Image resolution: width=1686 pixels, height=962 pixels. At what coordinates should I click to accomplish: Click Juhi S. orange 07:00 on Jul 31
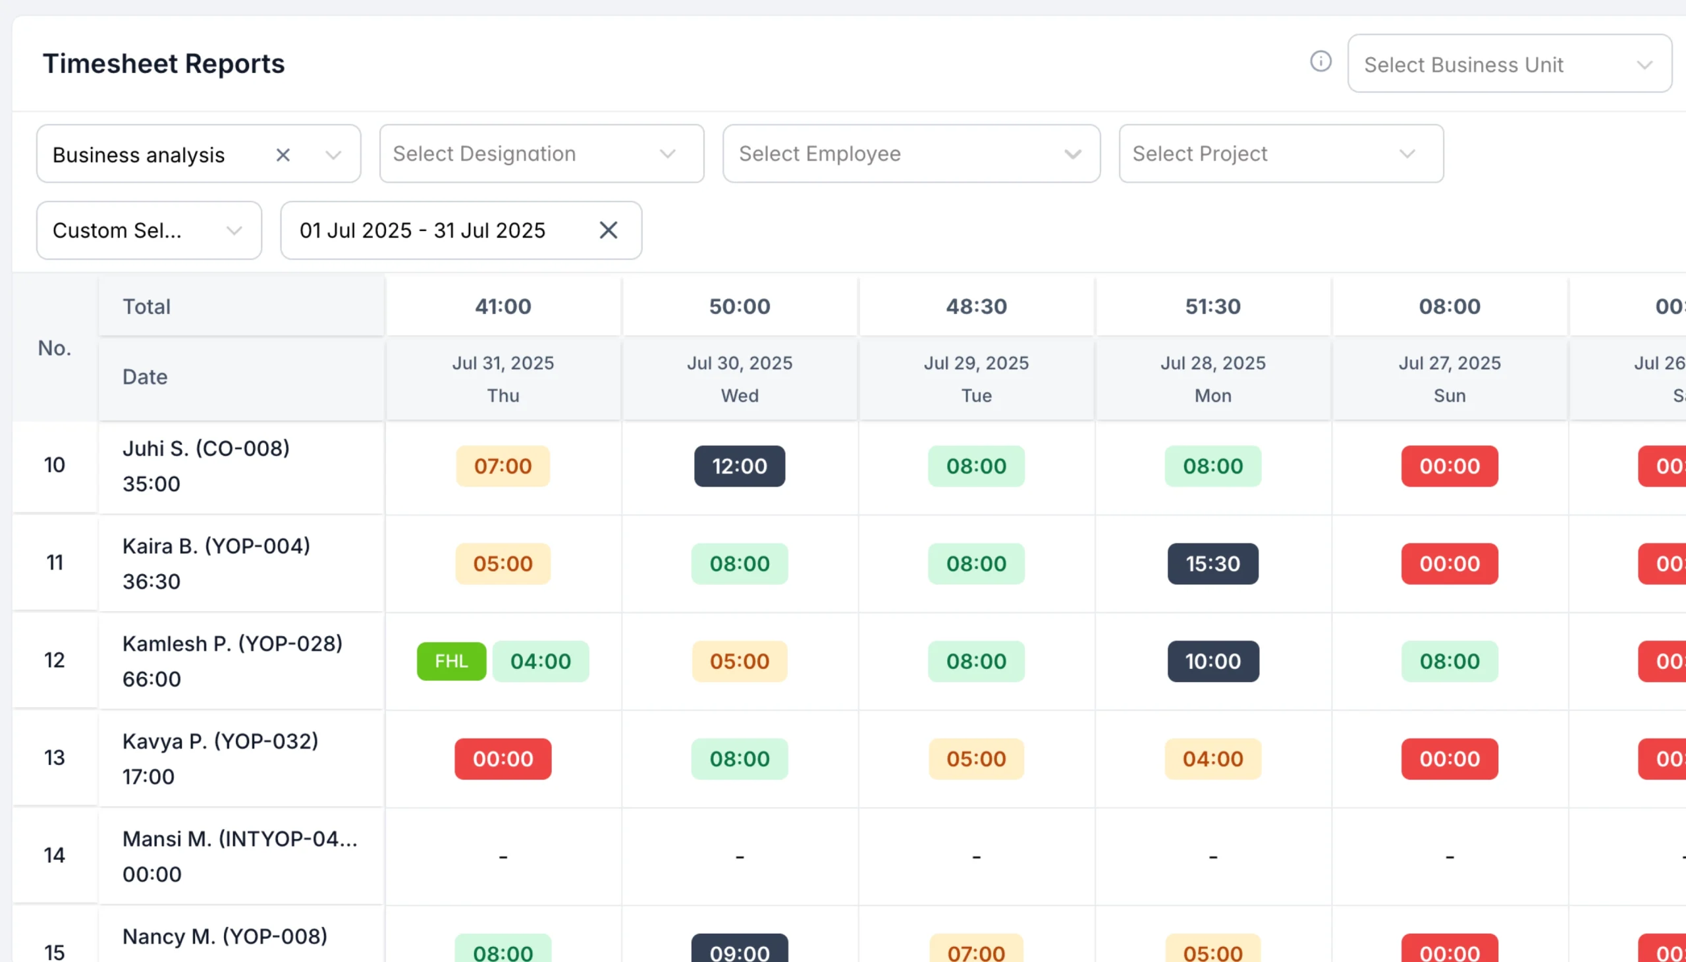tap(503, 466)
